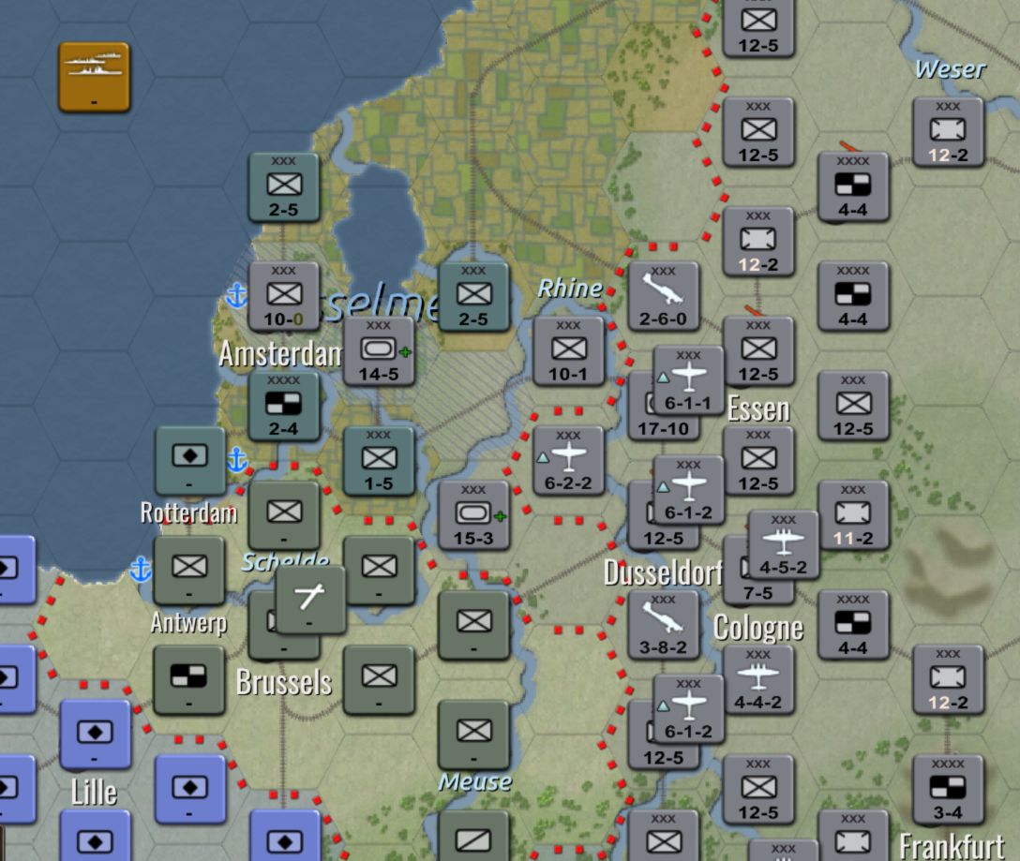Select the blue fortress unit above Lille label
1020x861 pixels.
click(95, 735)
